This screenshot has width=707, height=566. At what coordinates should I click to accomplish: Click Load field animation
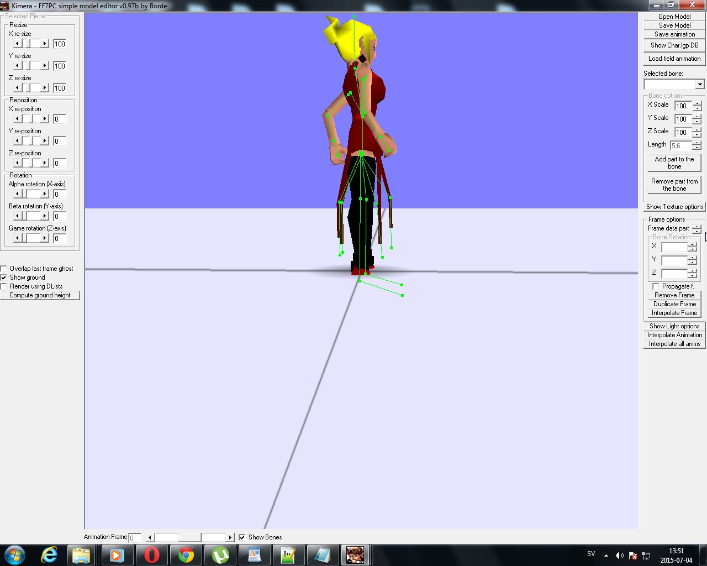coord(674,59)
